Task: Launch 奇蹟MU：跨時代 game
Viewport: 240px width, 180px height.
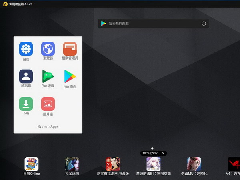Action: click(194, 164)
